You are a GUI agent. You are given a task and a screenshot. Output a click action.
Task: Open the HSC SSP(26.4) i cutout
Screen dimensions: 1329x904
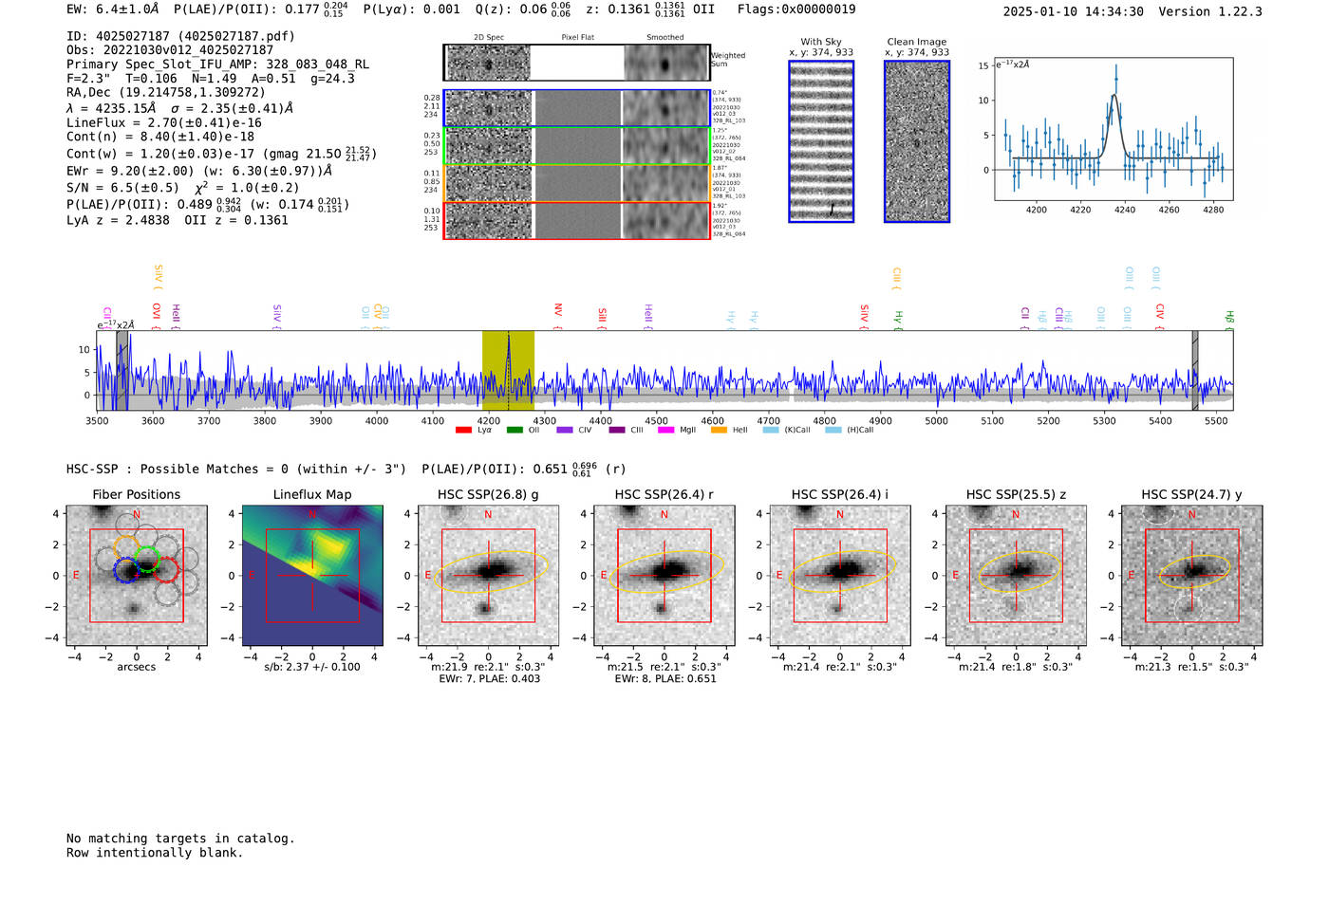point(840,575)
